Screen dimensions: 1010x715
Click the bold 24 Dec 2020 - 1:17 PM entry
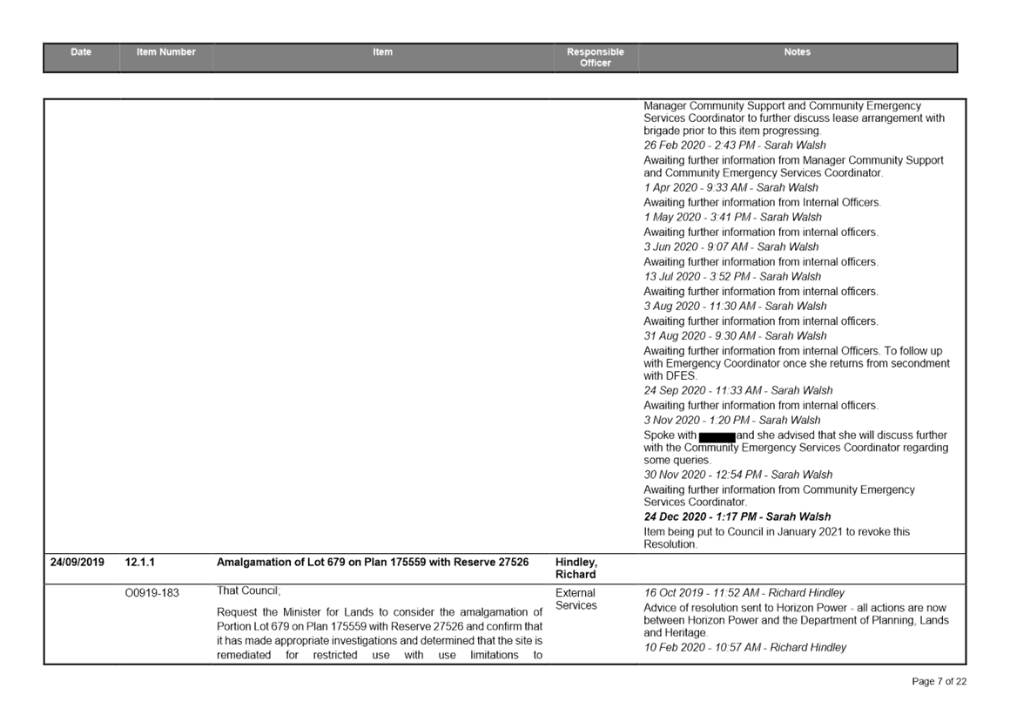tap(737, 516)
